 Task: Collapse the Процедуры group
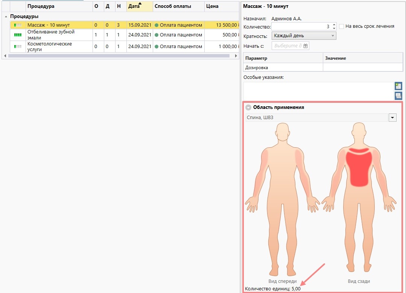pyautogui.click(x=6, y=17)
